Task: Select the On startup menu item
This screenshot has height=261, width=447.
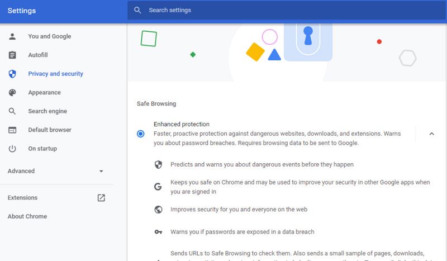Action: point(42,149)
